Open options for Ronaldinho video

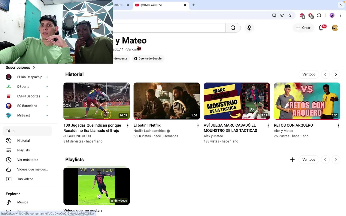128,125
